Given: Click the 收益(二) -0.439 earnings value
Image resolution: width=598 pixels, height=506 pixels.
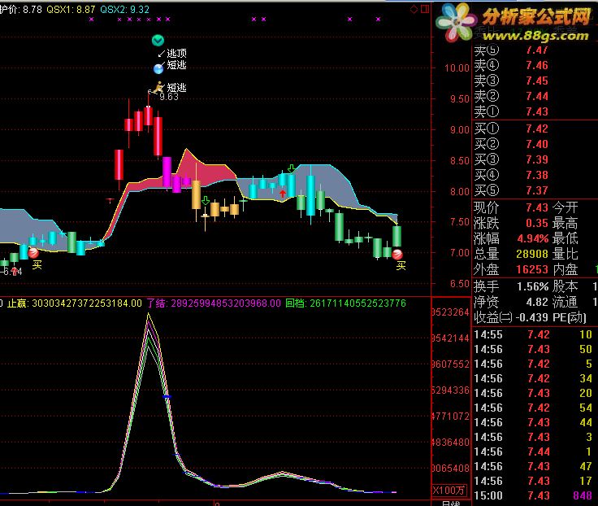Looking at the screenshot, I should click(532, 317).
